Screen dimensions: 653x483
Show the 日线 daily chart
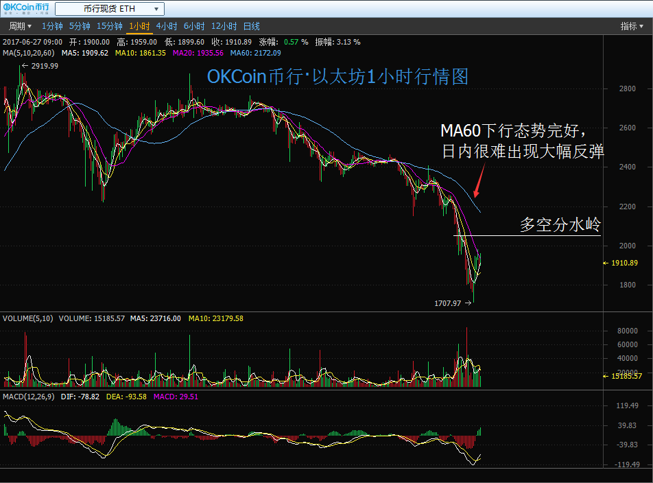pos(252,26)
